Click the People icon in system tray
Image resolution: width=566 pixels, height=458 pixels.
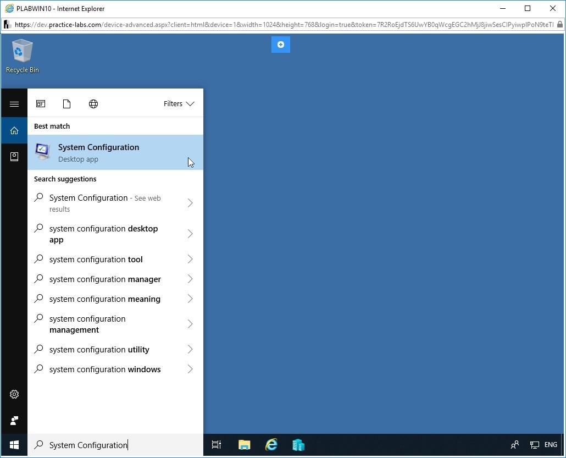(515, 445)
